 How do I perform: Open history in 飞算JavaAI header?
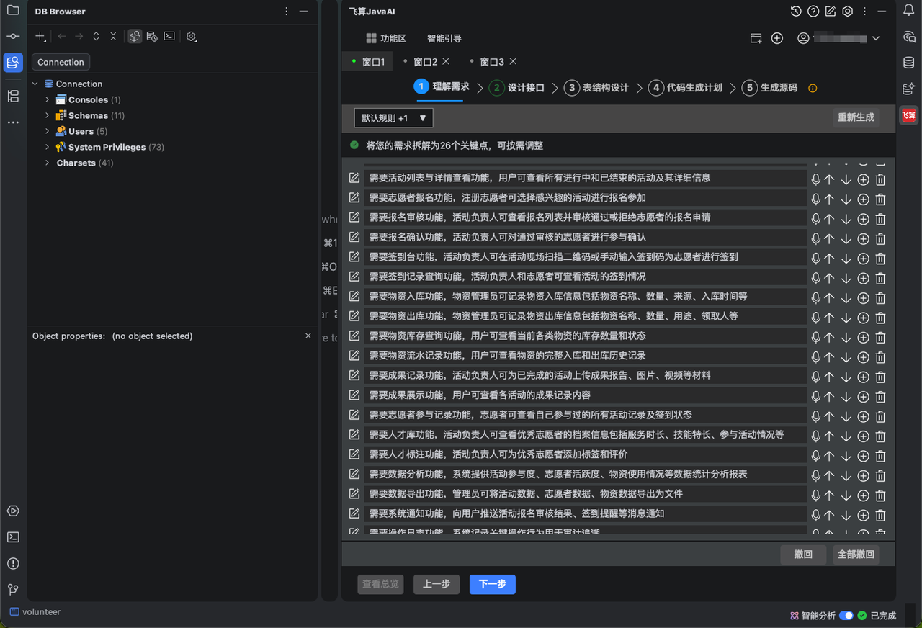pyautogui.click(x=796, y=12)
